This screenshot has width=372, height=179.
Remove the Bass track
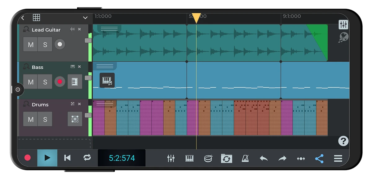79,67
